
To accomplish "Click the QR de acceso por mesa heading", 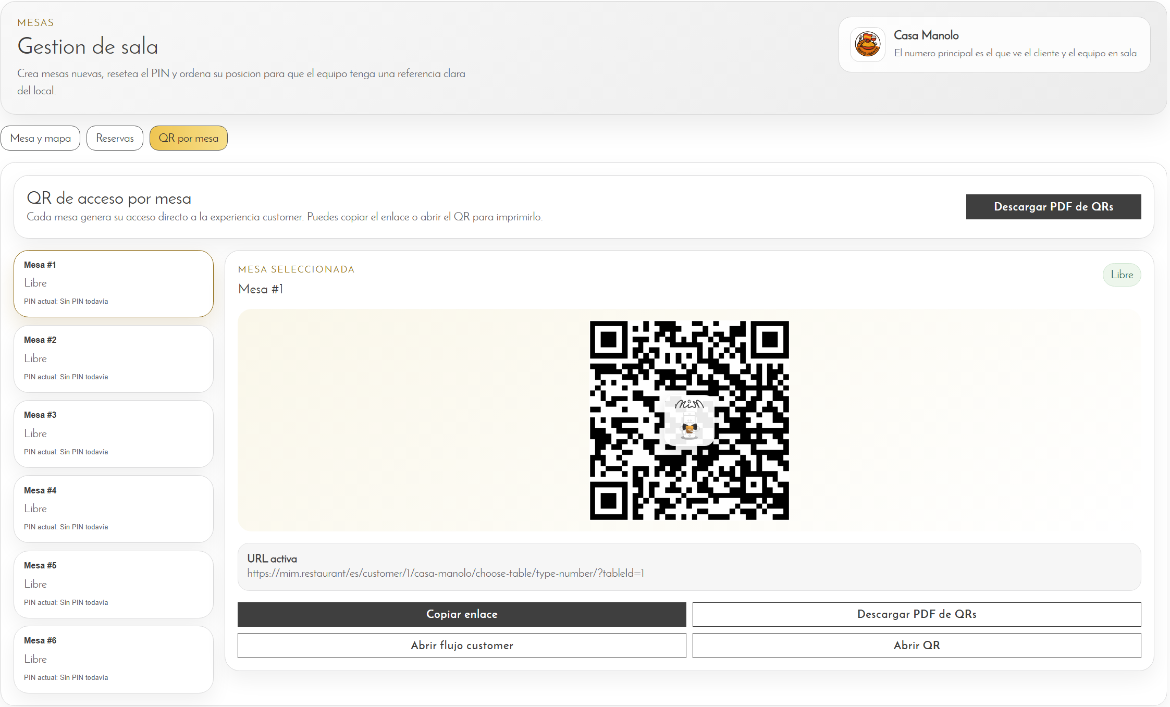I will click(109, 199).
